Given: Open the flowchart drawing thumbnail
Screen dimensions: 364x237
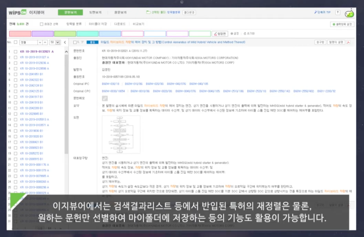Looking at the screenshot, I should coord(121,134).
